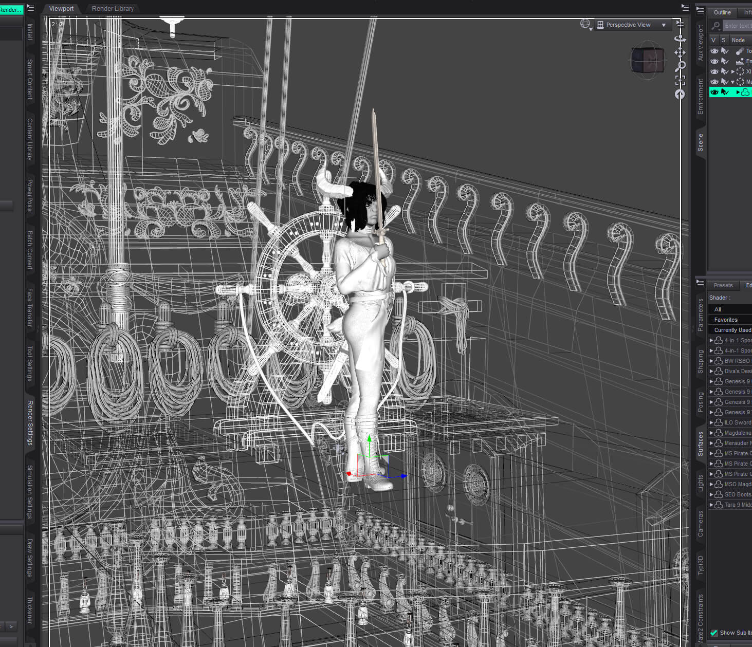Screen dimensions: 752x647
Task: Expand the Magdalena shader group
Action: [x=711, y=433]
